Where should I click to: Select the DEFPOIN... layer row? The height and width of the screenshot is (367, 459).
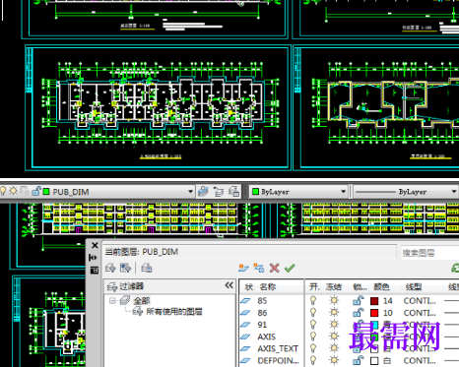click(279, 361)
